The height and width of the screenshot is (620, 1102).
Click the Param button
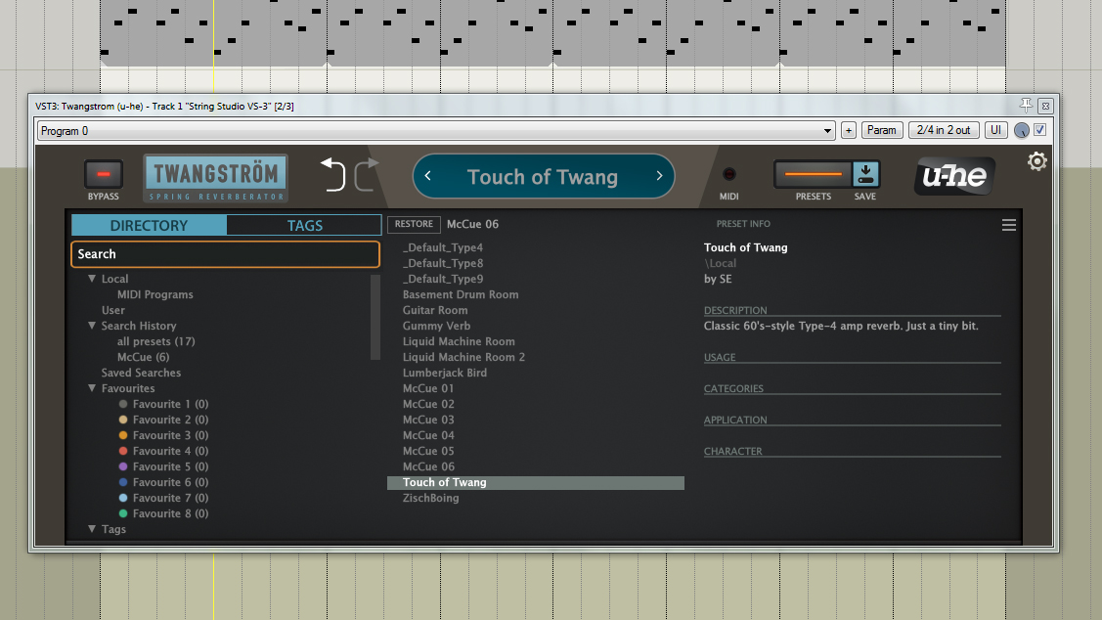coord(881,130)
